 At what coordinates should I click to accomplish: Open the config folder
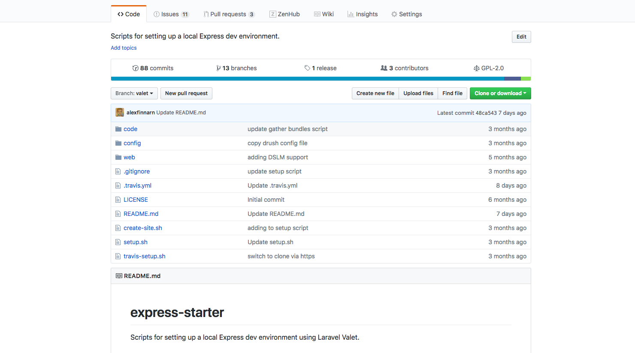[132, 143]
